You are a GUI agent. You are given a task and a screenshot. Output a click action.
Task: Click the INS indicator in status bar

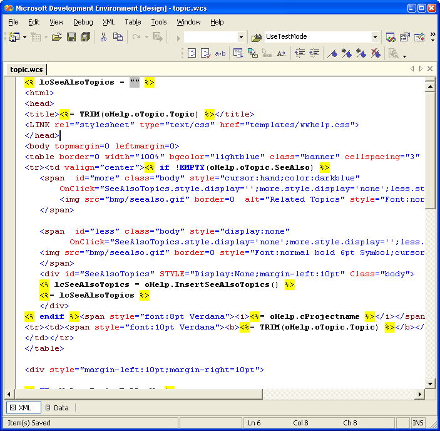click(x=417, y=423)
